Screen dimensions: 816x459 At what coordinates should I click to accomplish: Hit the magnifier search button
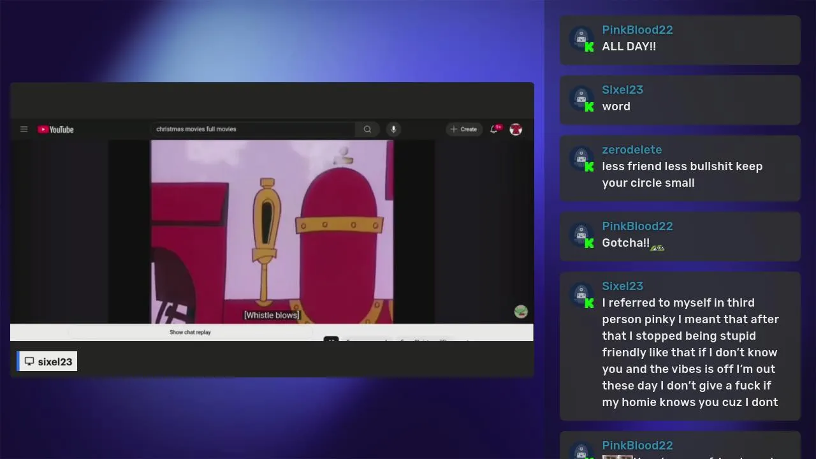pos(367,129)
